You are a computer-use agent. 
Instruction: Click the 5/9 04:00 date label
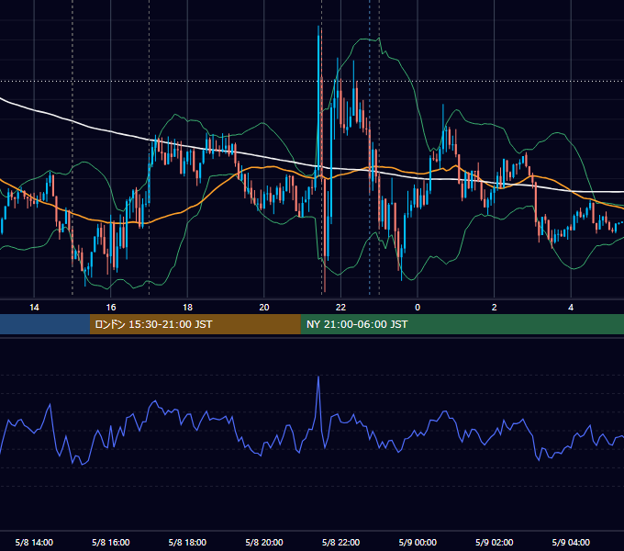[571, 542]
